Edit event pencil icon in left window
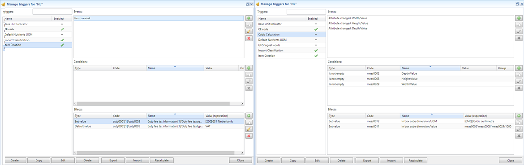Image resolution: width=524 pixels, height=165 pixels. coord(249,32)
